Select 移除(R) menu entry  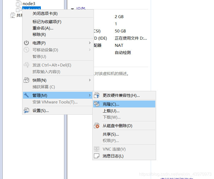(x=58, y=35)
